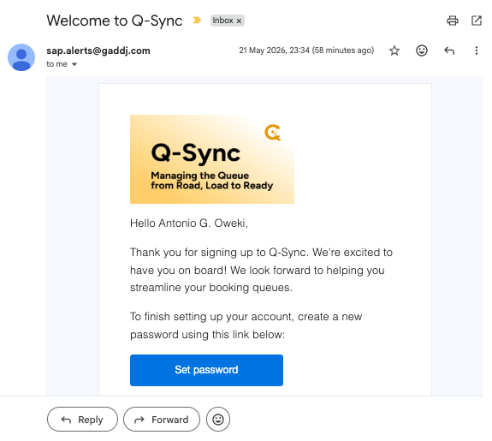Star the Welcome to Q-Sync email
Image resolution: width=492 pixels, height=441 pixels.
click(x=394, y=51)
